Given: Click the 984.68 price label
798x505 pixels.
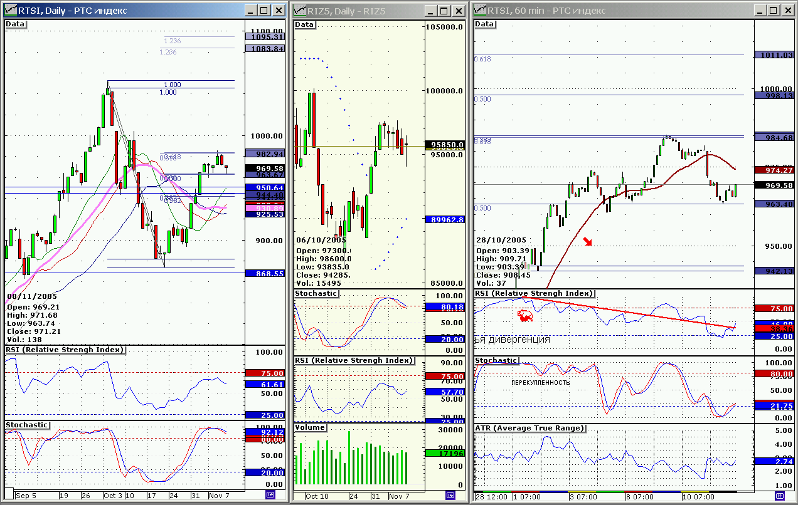Looking at the screenshot, I should pos(776,137).
